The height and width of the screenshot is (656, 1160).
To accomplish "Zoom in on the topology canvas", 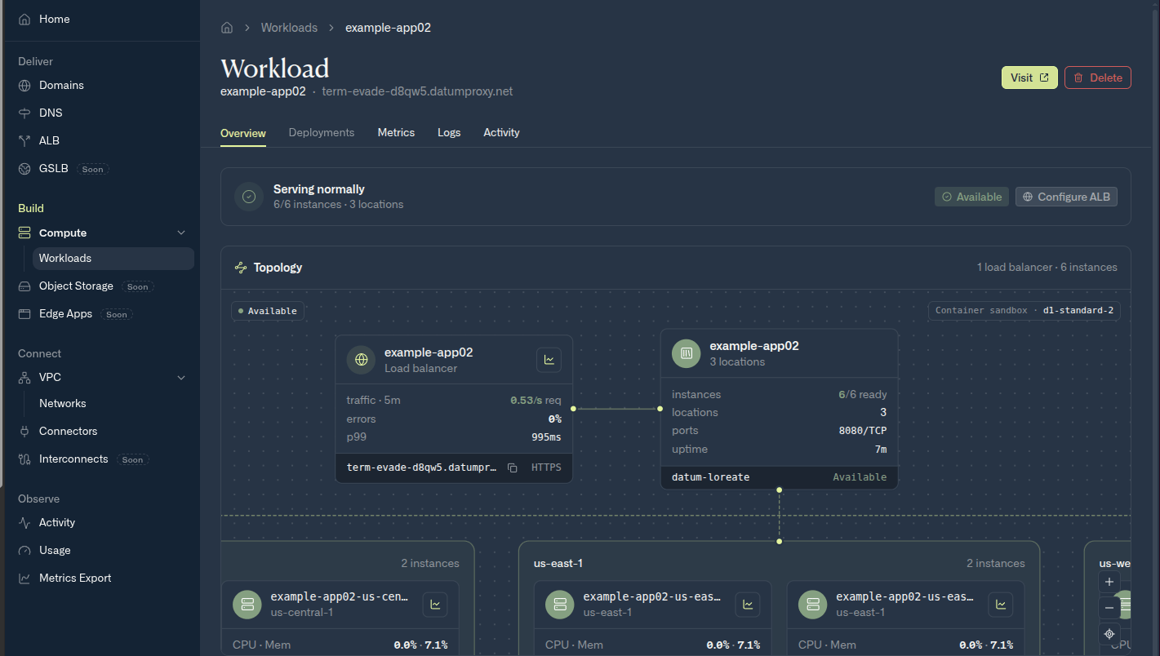I will 1109,583.
